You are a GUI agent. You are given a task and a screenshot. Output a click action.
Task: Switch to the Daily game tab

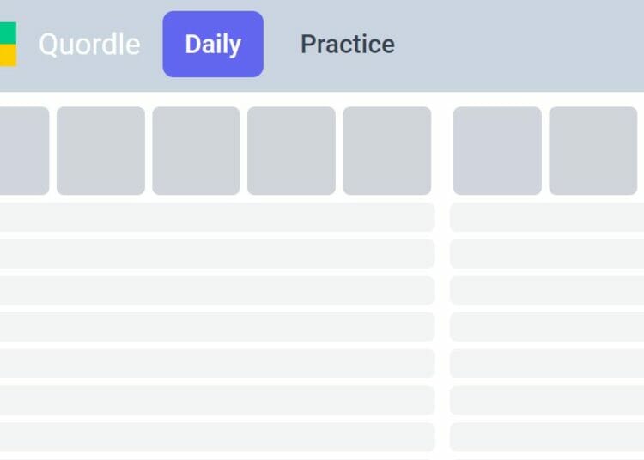213,44
